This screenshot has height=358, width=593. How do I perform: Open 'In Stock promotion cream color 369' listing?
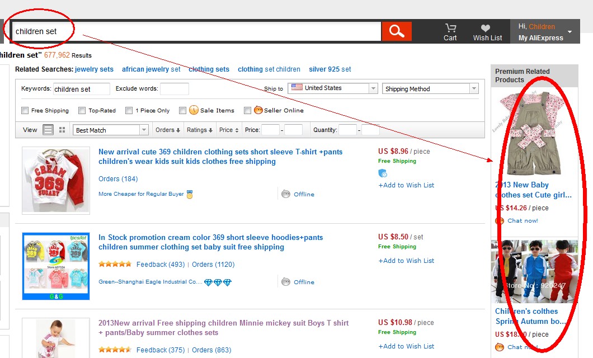(x=211, y=242)
